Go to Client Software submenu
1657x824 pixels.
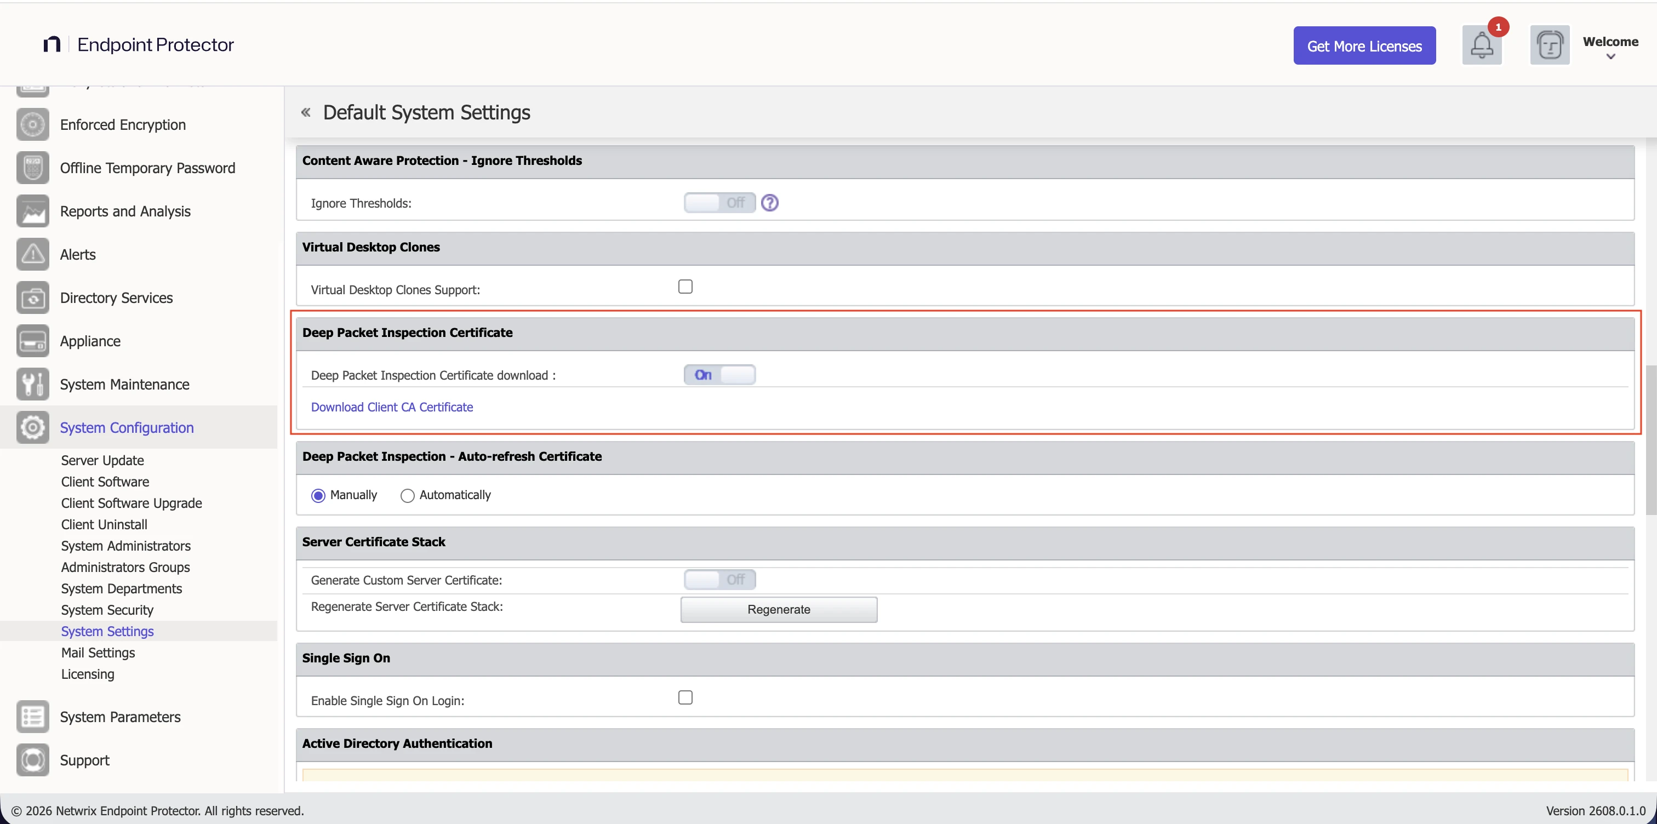105,482
